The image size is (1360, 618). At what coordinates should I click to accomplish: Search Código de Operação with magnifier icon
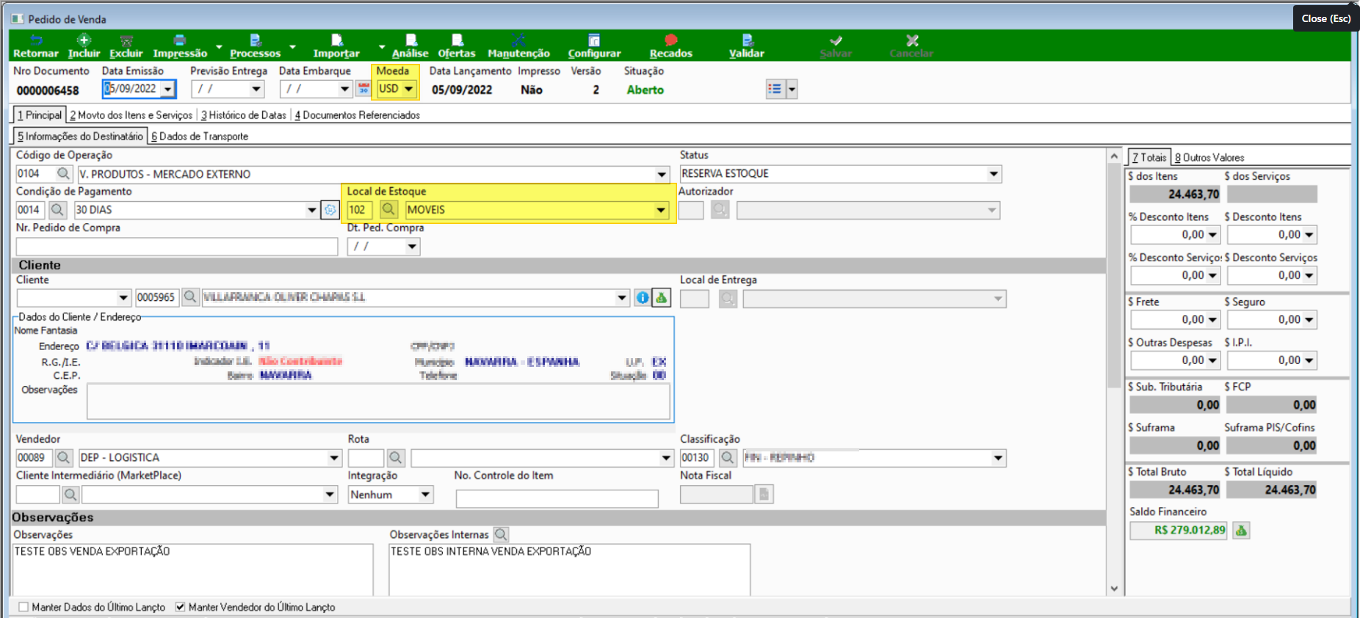click(64, 174)
